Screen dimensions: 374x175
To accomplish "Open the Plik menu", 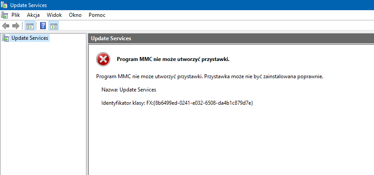I will click(16, 15).
